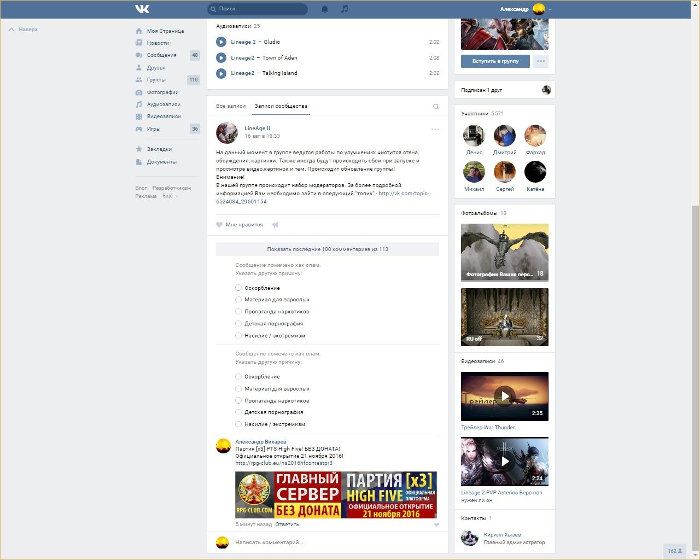This screenshot has width=700, height=560.
Task: Click the Группы sidebar icon
Action: pyautogui.click(x=139, y=80)
